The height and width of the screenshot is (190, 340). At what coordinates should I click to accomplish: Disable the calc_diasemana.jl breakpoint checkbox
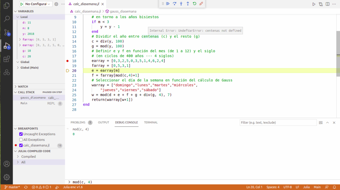(x=21, y=145)
